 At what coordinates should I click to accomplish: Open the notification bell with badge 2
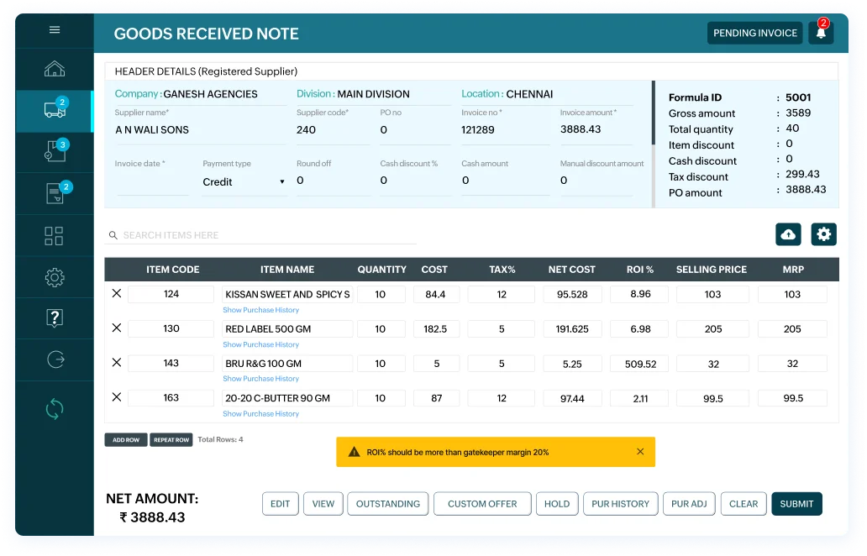819,33
